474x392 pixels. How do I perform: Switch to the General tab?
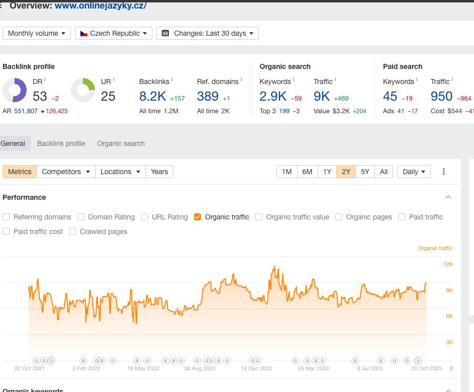tap(14, 143)
